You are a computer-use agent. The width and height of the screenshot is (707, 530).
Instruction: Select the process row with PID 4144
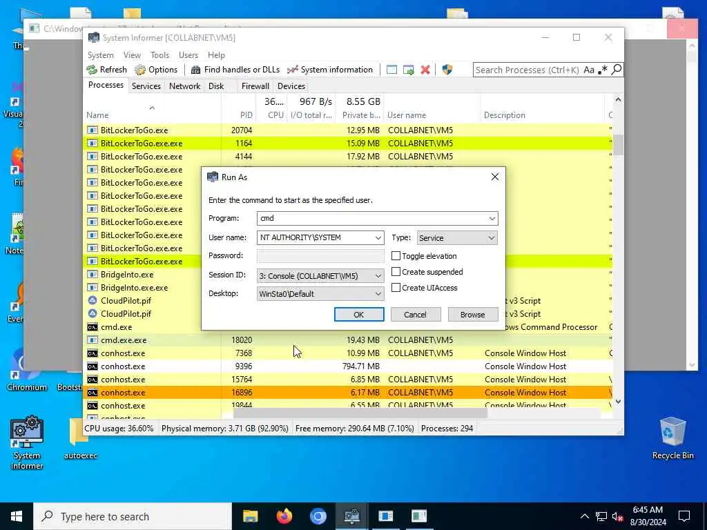(x=348, y=157)
